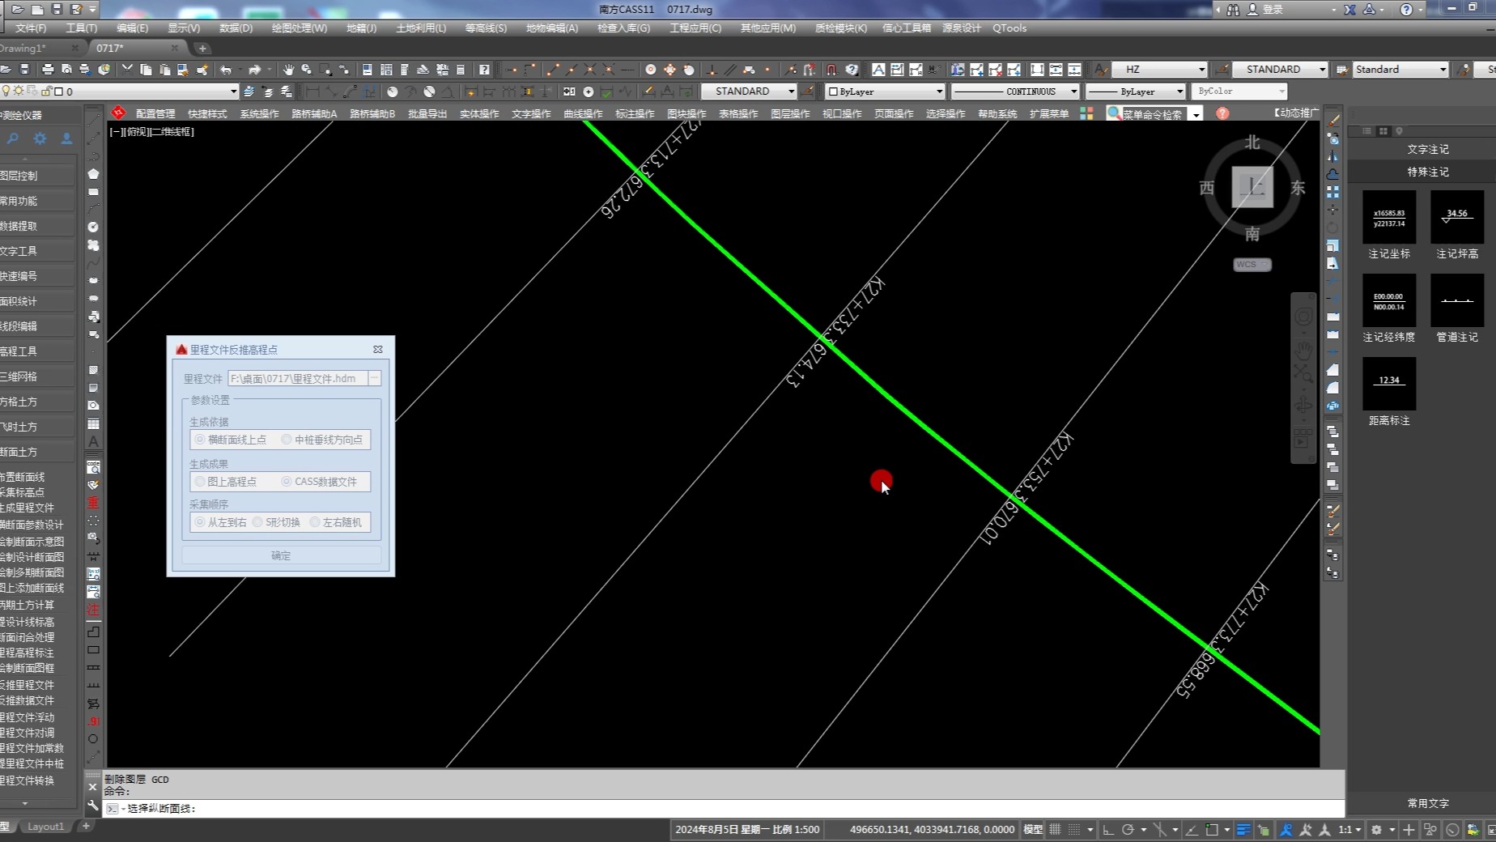Open the 工程应用(C) menu
This screenshot has height=842, width=1496.
click(695, 28)
